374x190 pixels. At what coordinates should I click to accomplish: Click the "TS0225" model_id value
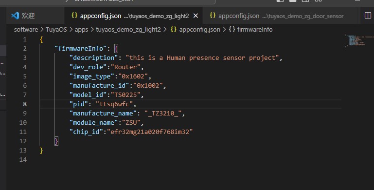pos(125,95)
